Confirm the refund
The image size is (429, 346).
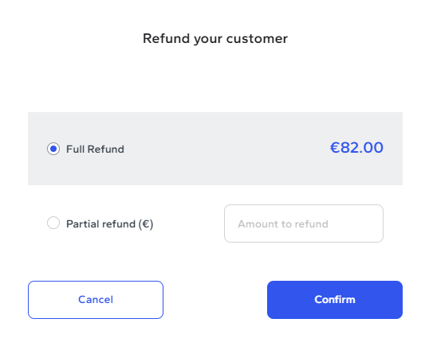[x=335, y=300]
